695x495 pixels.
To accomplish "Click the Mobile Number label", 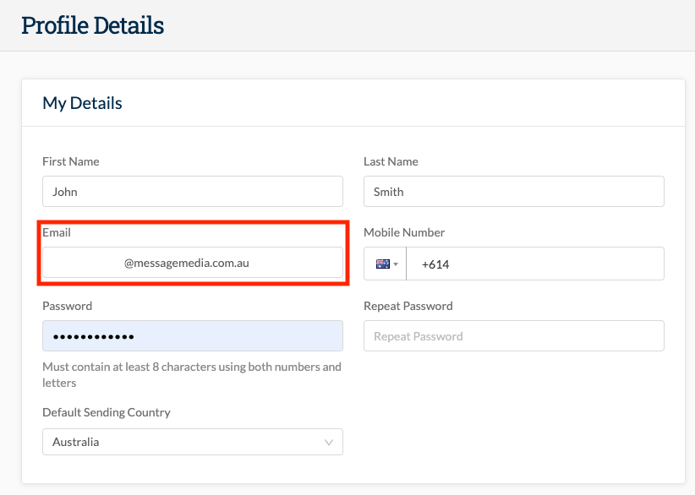I will point(404,232).
